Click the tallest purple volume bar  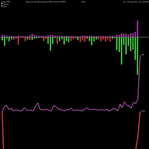[x=137, y=29]
